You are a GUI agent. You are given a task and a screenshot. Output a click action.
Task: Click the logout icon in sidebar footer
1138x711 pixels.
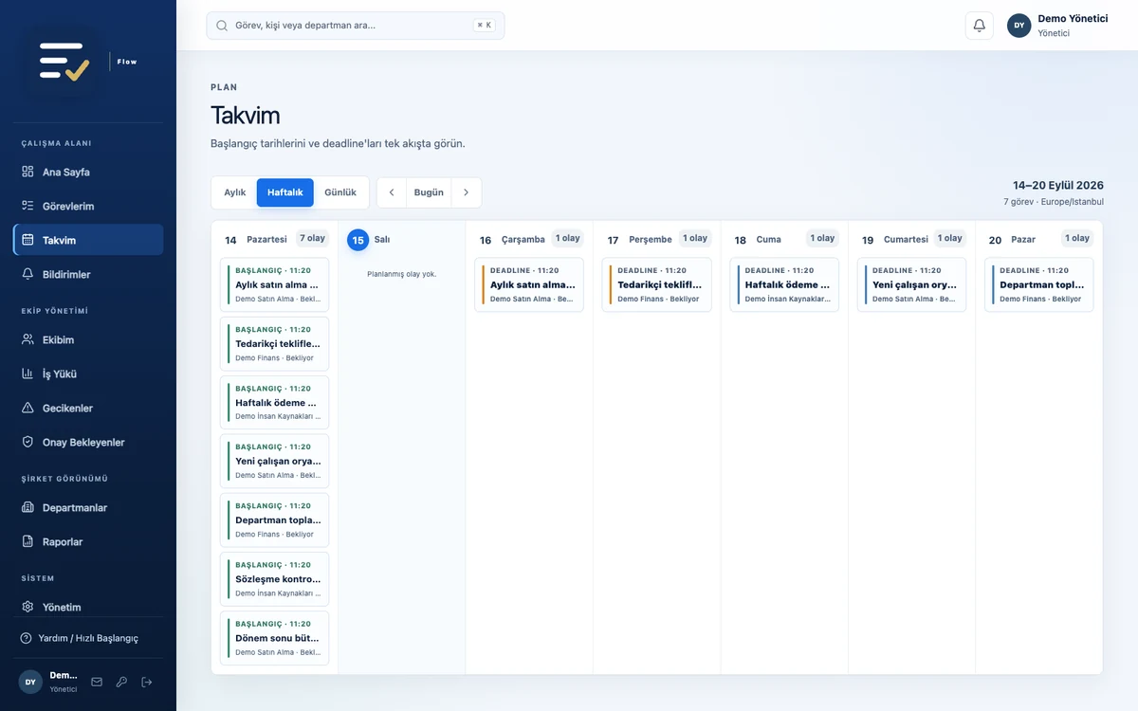(147, 682)
